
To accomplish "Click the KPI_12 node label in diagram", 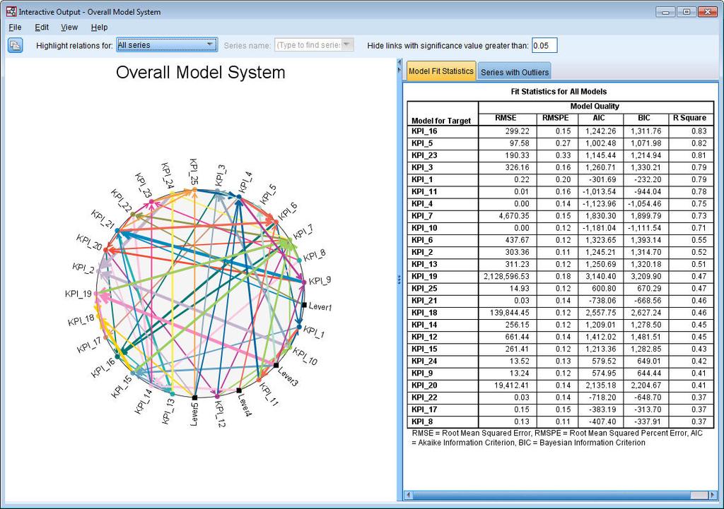I will 221,414.
